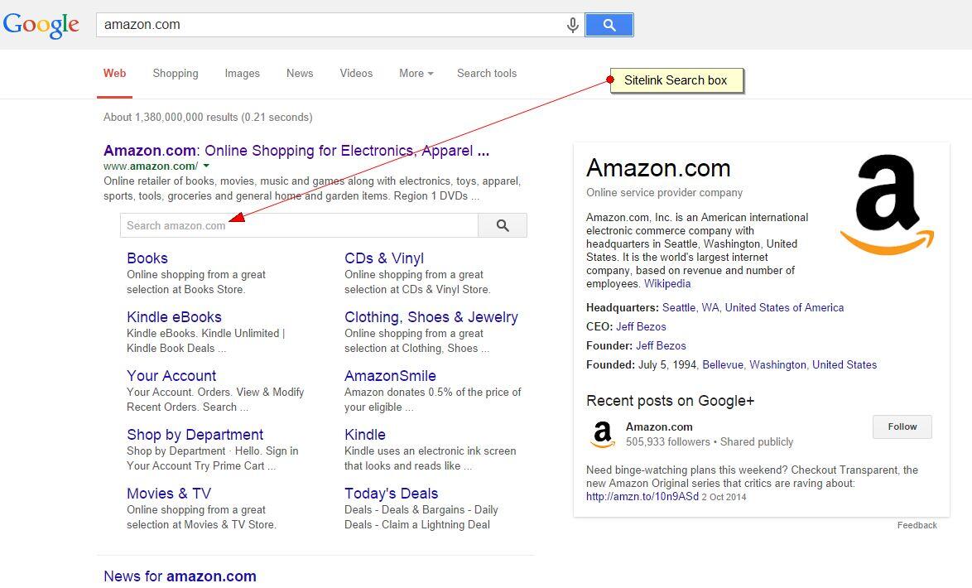Open the CEO Jeff Bezos link

coord(641,327)
